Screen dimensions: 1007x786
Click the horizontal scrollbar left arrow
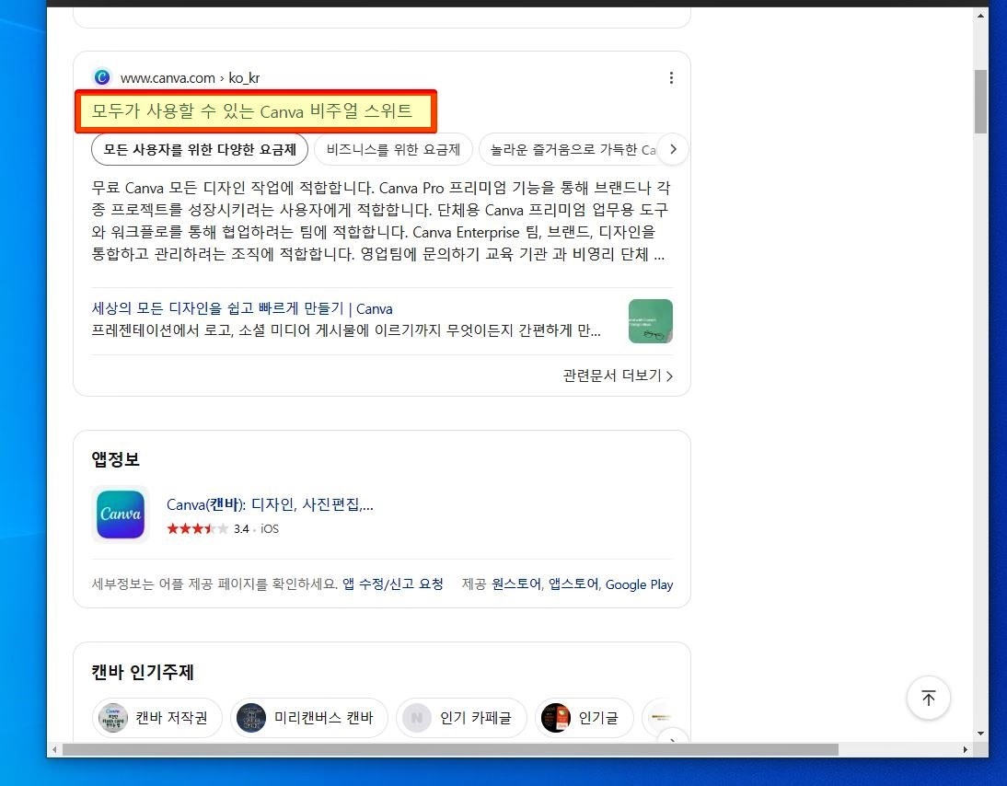pyautogui.click(x=54, y=749)
